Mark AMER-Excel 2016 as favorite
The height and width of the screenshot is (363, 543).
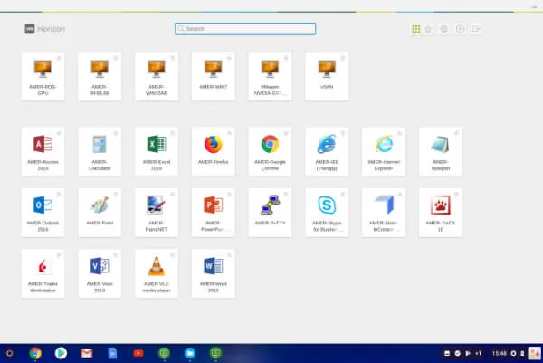[173, 133]
